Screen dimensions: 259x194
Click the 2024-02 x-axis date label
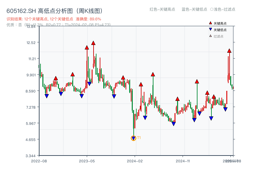[x=134, y=160]
